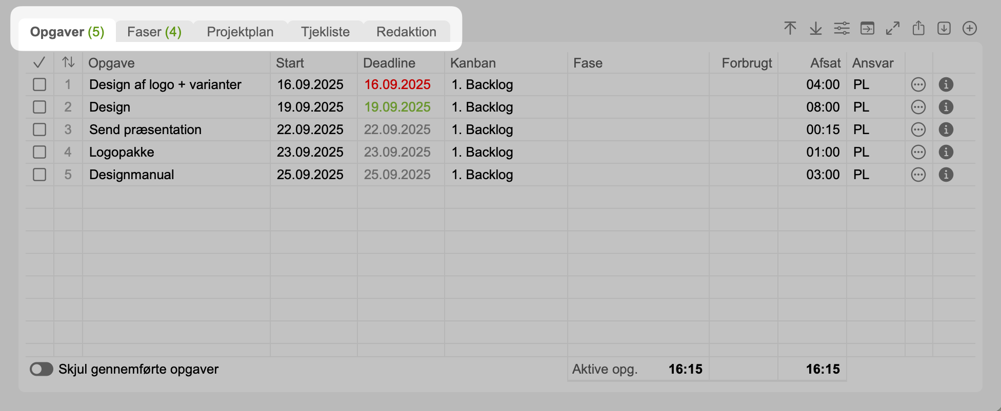Click the sort arrows column header
Viewport: 1001px width, 411px height.
click(x=68, y=62)
